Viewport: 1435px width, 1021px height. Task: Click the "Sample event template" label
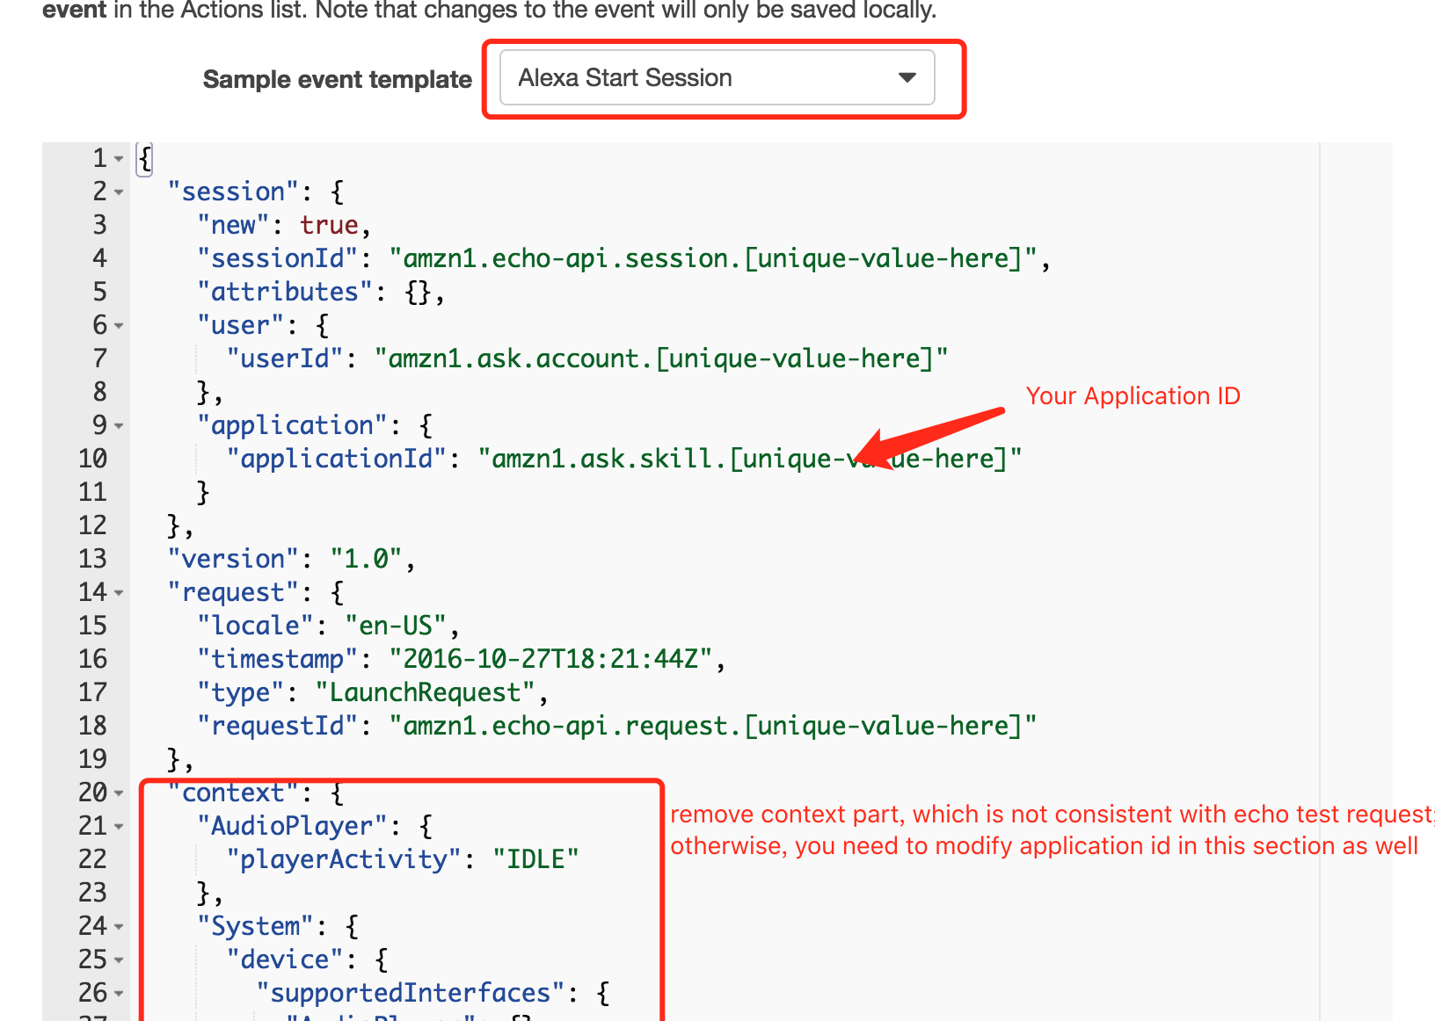tap(338, 79)
